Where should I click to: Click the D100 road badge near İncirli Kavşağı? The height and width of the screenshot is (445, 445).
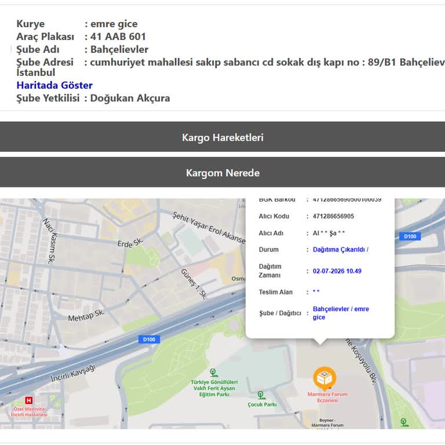pyautogui.click(x=149, y=340)
